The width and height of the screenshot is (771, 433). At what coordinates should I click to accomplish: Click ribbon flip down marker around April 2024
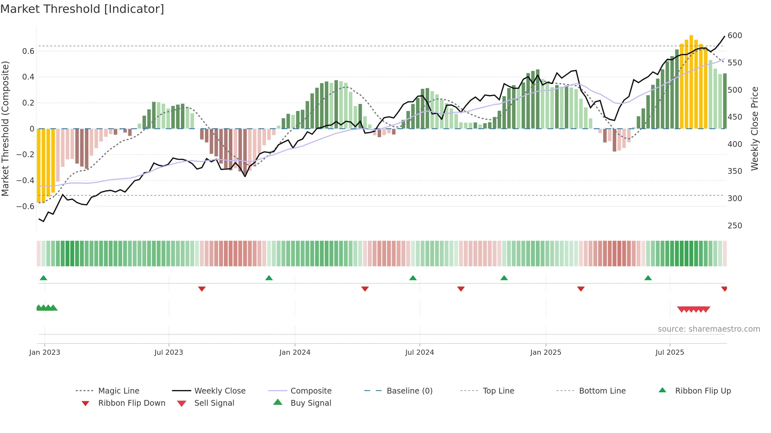tap(365, 289)
